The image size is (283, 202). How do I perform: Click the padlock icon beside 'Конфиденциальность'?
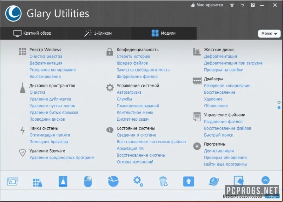[110, 52]
